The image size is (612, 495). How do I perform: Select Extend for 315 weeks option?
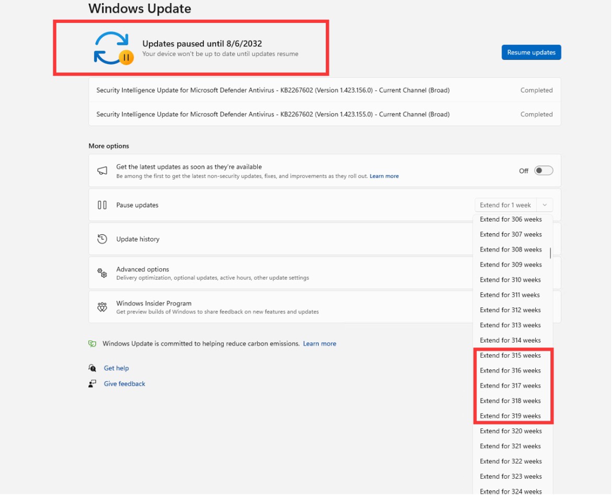[x=510, y=355]
